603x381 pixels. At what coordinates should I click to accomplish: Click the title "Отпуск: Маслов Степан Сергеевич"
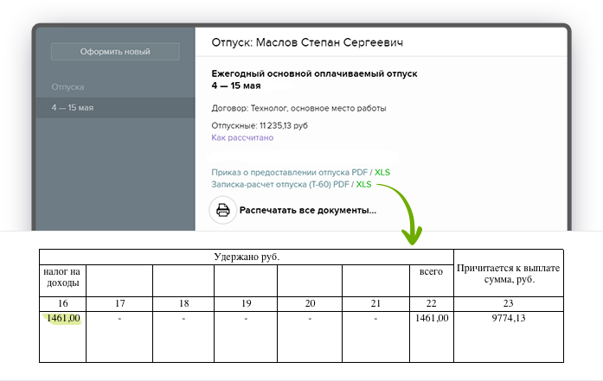coord(307,42)
